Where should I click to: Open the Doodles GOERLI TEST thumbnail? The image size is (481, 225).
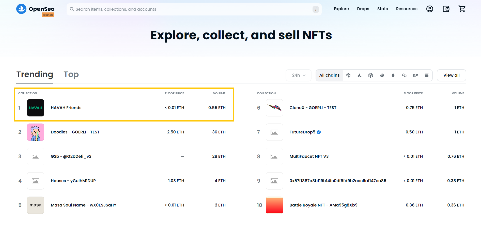coord(36,132)
